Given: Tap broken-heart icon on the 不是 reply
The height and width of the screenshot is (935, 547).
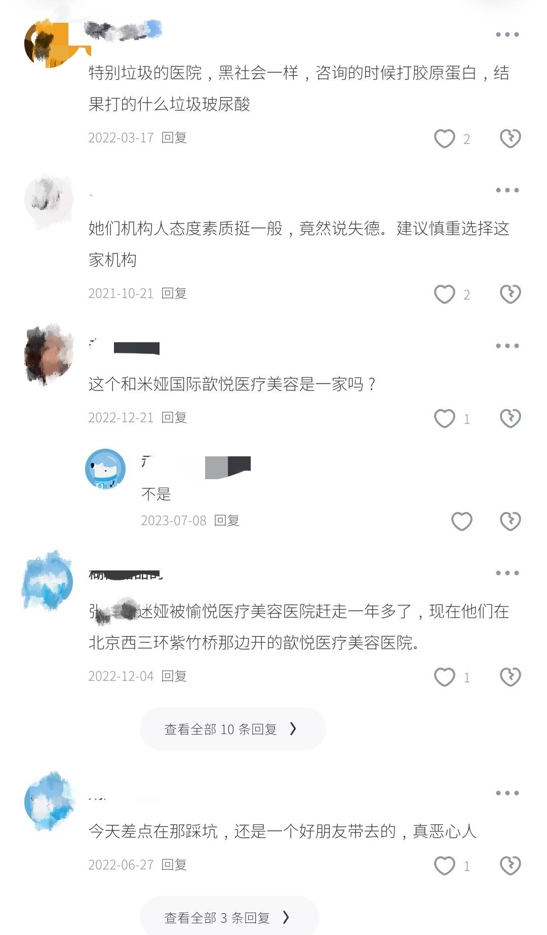Looking at the screenshot, I should point(510,521).
